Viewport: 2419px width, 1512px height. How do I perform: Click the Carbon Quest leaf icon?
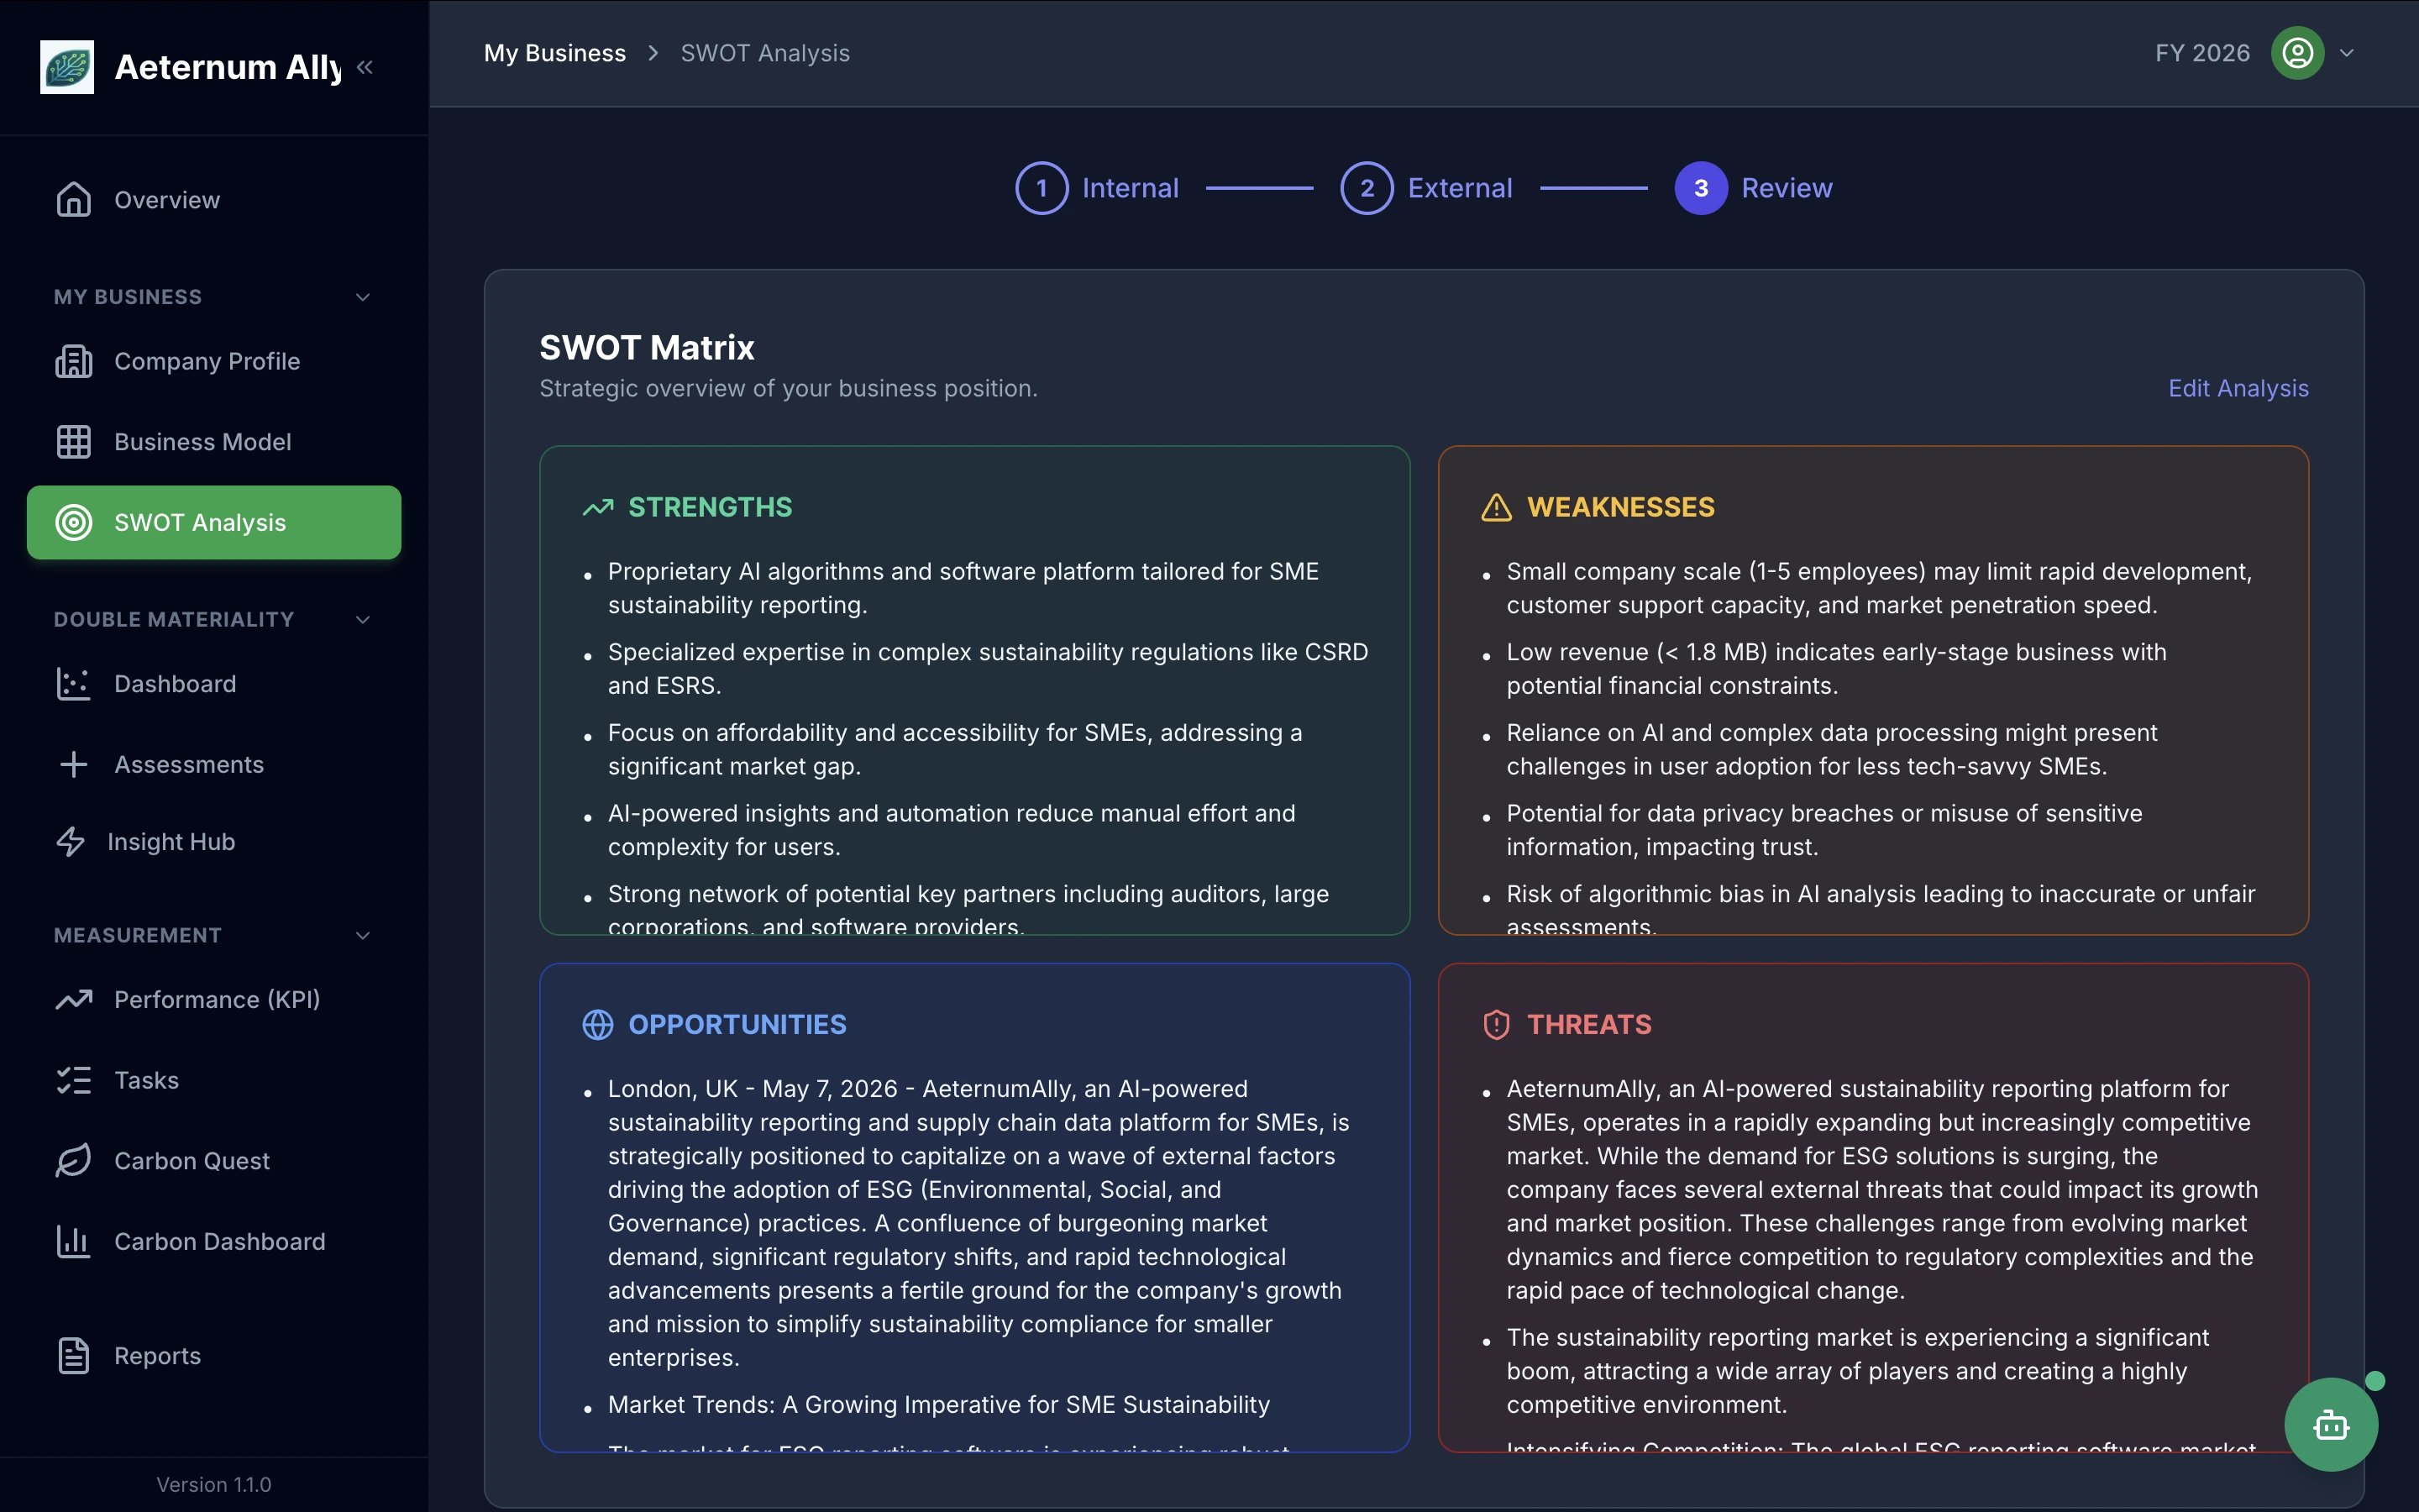point(73,1161)
